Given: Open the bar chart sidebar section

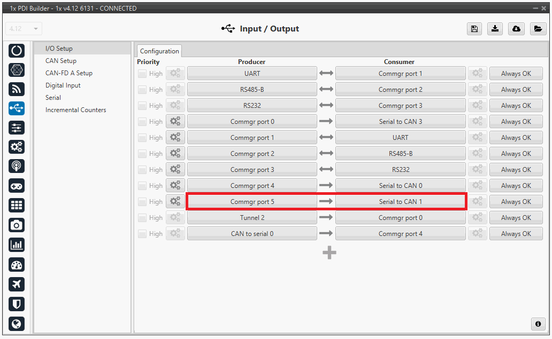Looking at the screenshot, I should (x=17, y=245).
